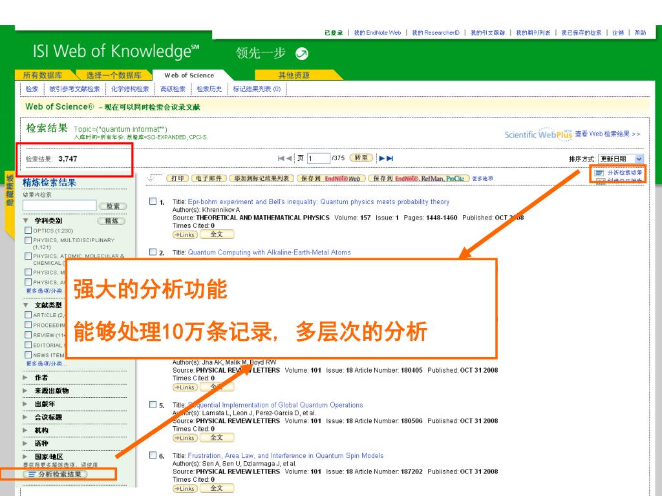
Task: Tick the REVIEW document type checkbox
Action: pyautogui.click(x=28, y=335)
